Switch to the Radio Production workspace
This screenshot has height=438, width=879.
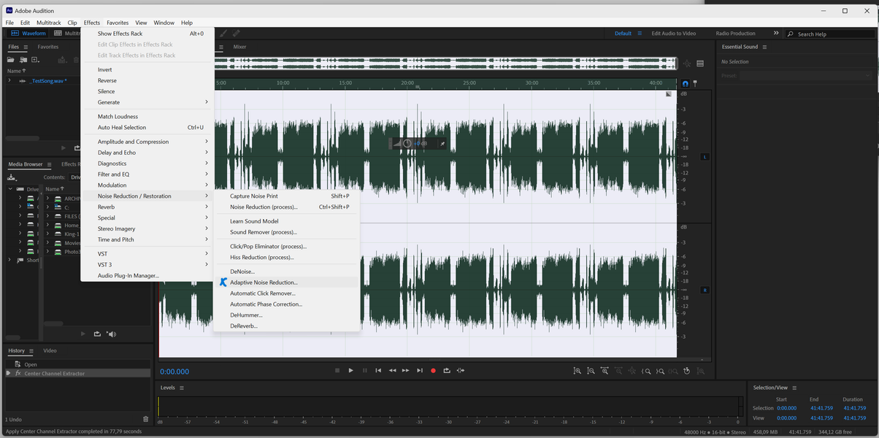tap(735, 34)
